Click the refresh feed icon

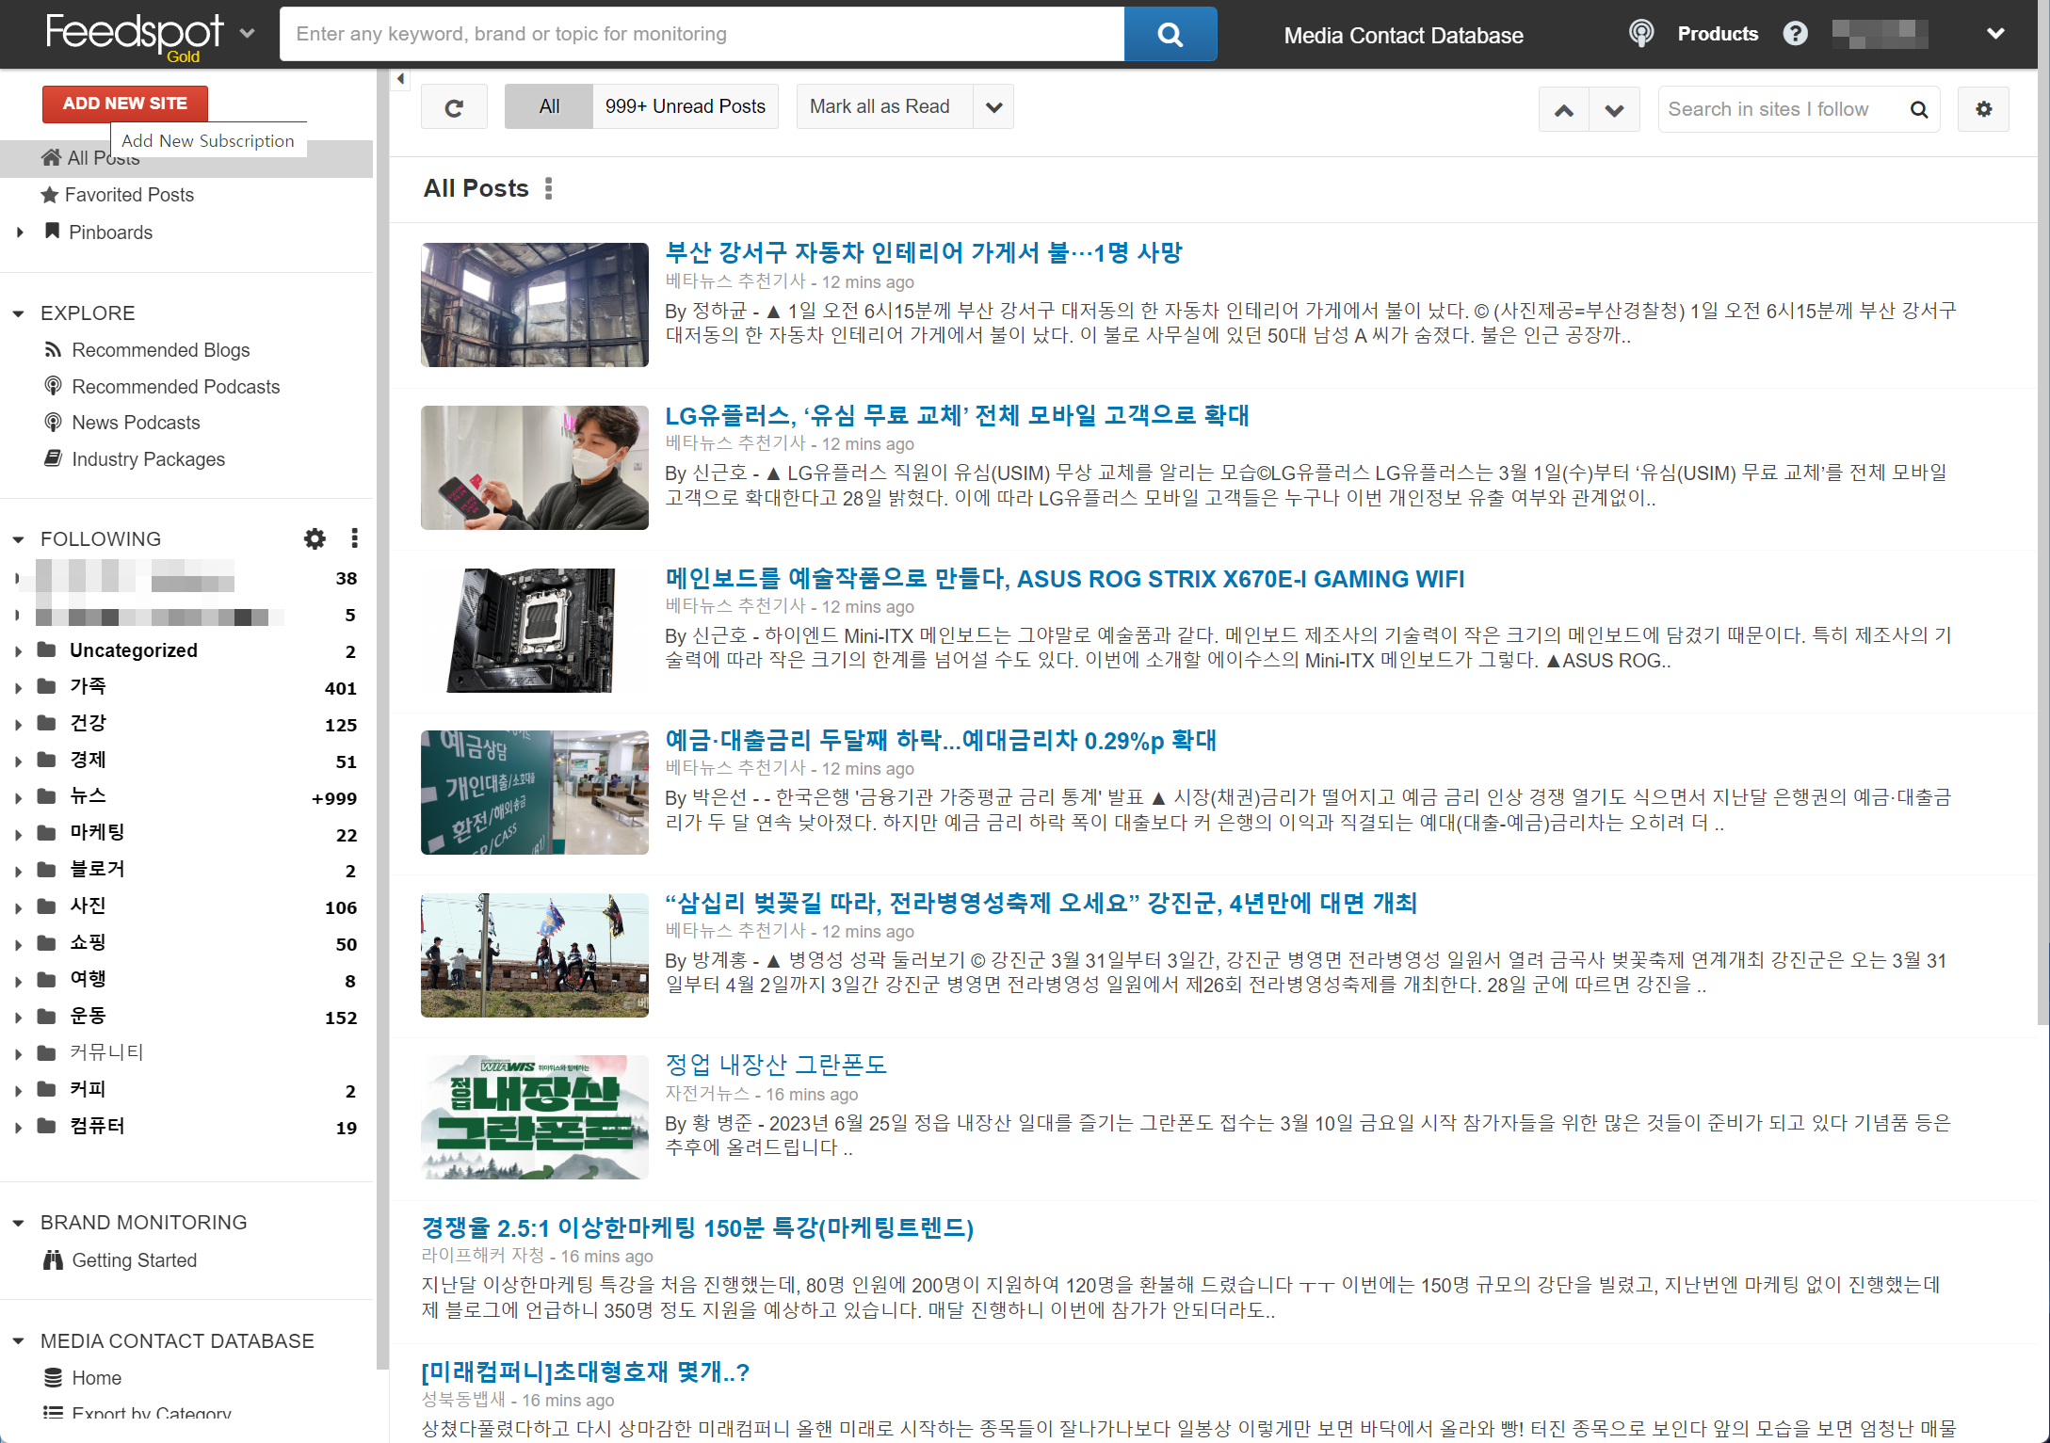point(454,107)
